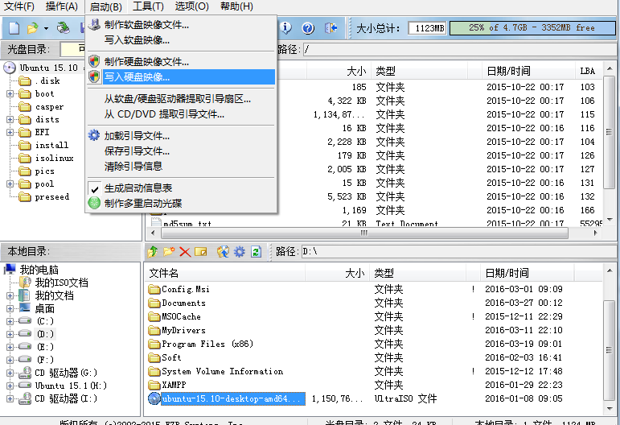The height and width of the screenshot is (425, 620).
Task: Click the yellow label rename icon
Action: [x=201, y=252]
